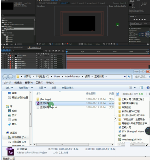Viewport: 150px width, 161px height.
Task: Take a snapshot with the camera icon
Action: (x=63, y=44)
